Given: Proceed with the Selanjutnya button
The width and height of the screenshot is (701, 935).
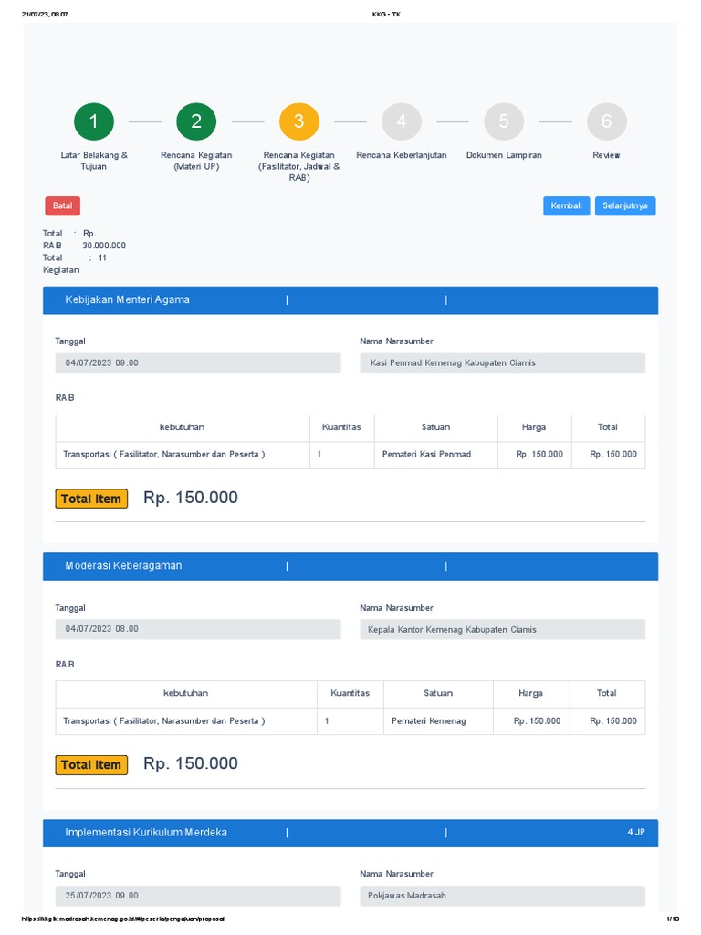Looking at the screenshot, I should 625,205.
